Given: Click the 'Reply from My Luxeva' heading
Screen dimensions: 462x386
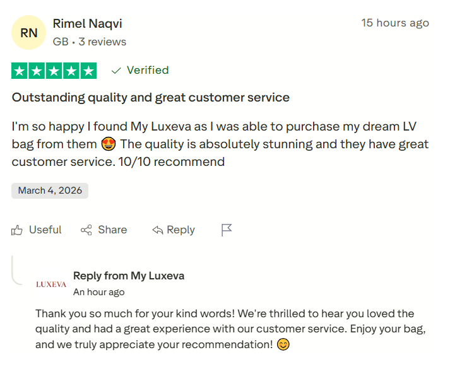Looking at the screenshot, I should pos(129,276).
